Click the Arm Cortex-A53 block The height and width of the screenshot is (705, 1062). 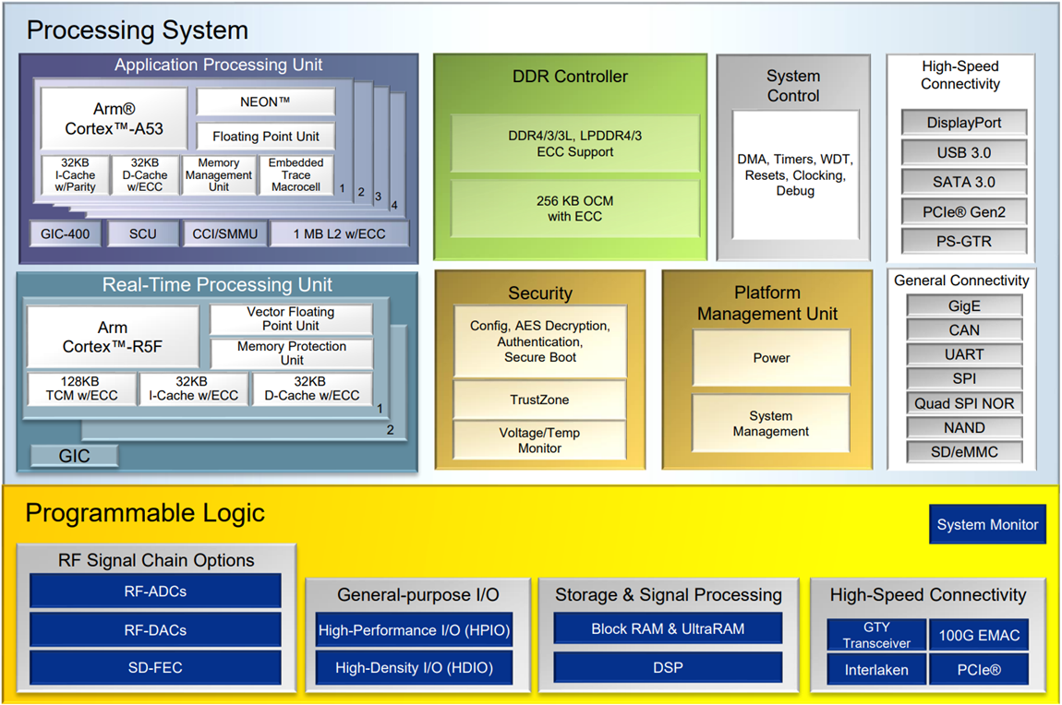(x=114, y=119)
